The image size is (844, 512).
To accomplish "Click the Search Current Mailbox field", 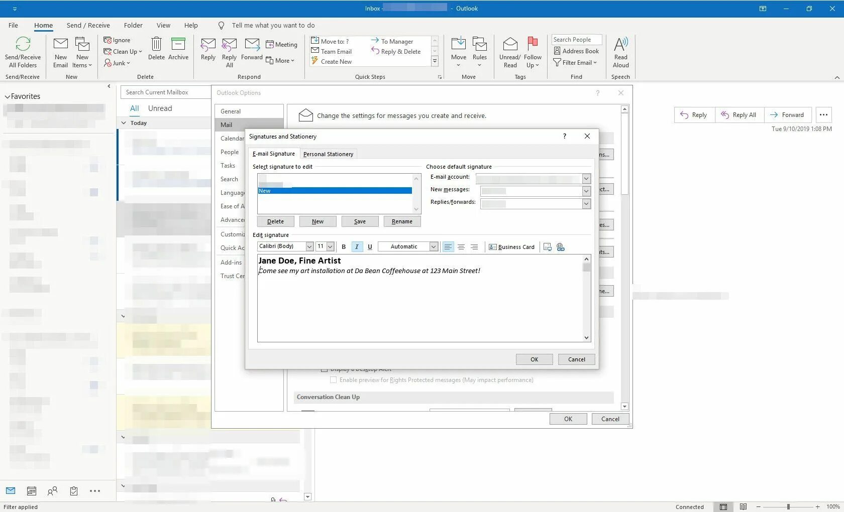I will 166,92.
